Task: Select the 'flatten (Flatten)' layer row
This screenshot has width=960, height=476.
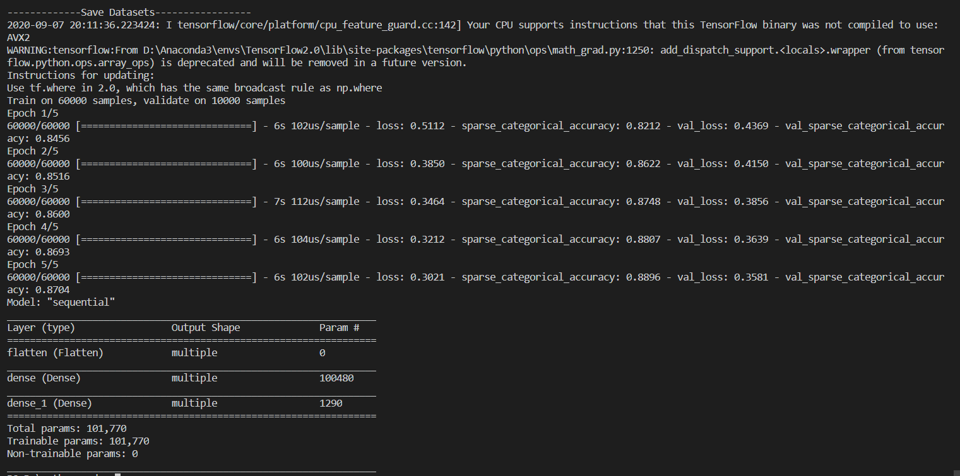Action: [191, 353]
